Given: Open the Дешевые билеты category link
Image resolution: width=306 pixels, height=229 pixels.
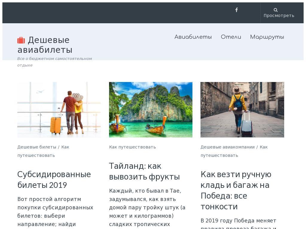Looking at the screenshot, I should point(37,147).
